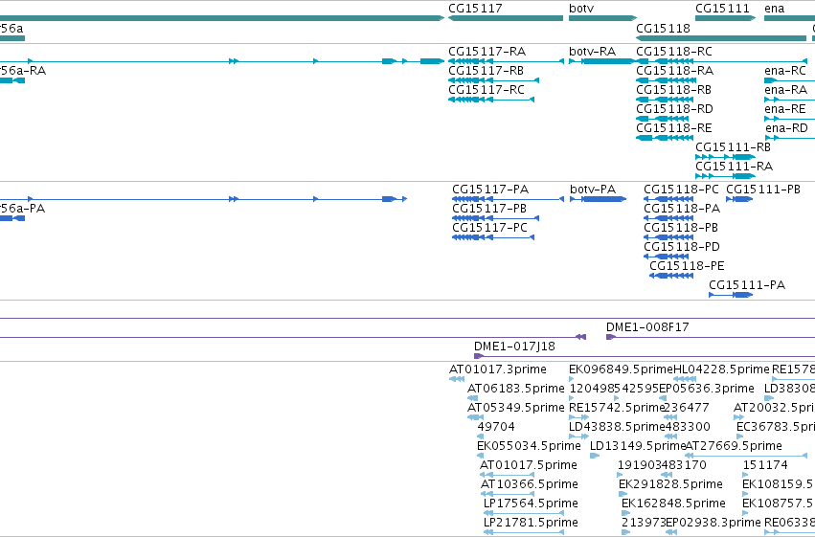Click transcript CG15111-RB label

point(733,147)
